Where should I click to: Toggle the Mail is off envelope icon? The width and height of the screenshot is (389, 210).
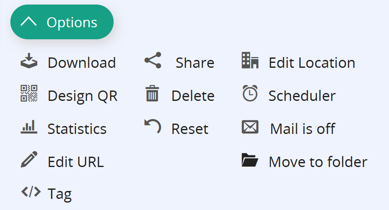point(250,127)
